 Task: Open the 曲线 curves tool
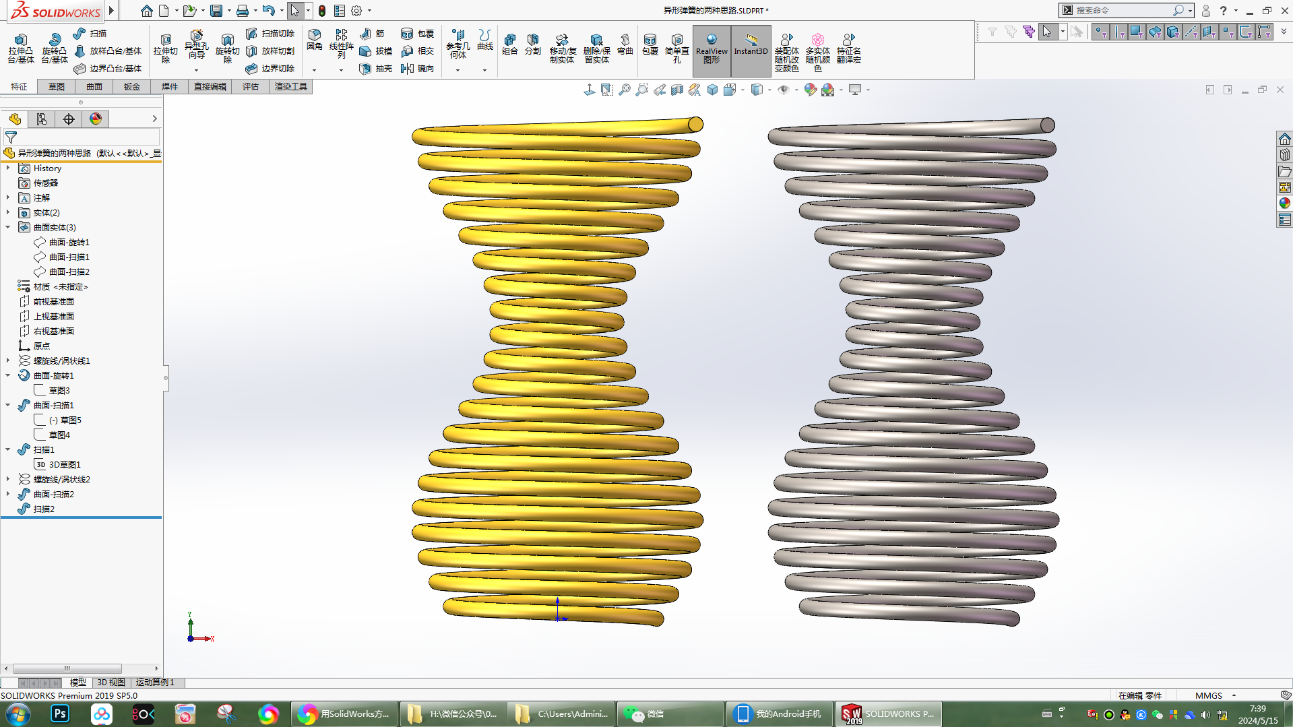[x=485, y=40]
